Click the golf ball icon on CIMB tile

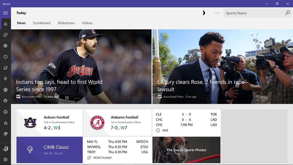[30, 150]
